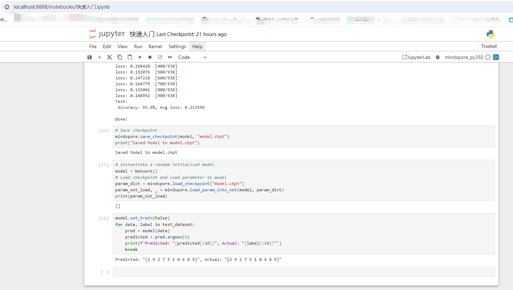Viewport: 513px width, 290px height.
Task: Paste a cell using the clipboard icon
Action: (129, 57)
